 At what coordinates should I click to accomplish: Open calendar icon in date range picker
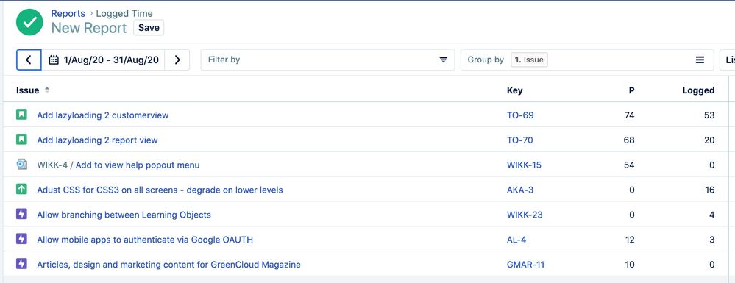tap(54, 60)
